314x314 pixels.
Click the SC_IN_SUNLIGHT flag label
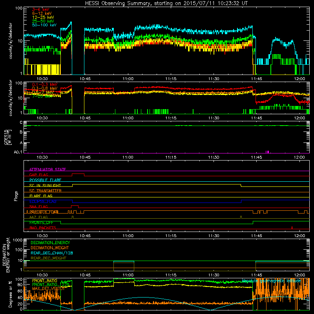[45, 185]
